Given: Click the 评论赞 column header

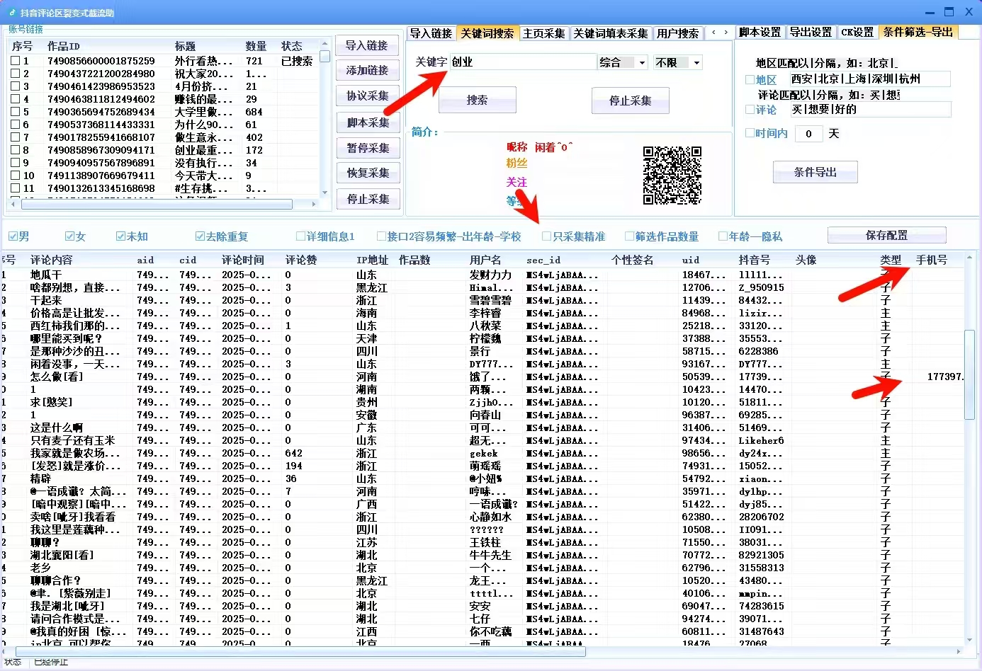Looking at the screenshot, I should coord(301,260).
